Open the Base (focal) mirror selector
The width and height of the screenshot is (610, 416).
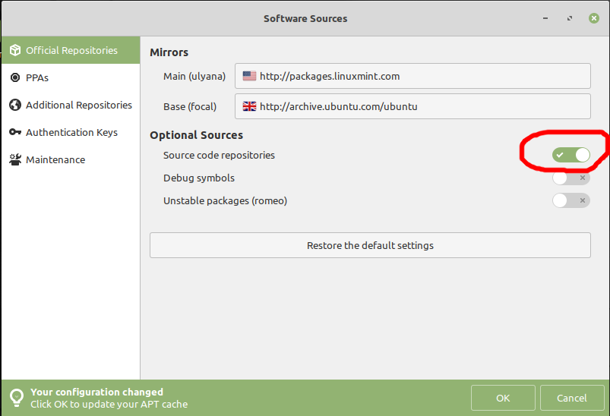pyautogui.click(x=412, y=106)
